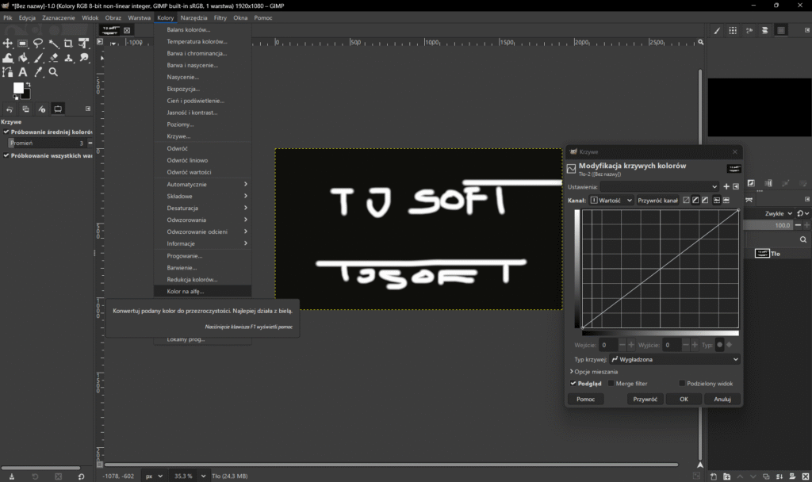
Task: Open the px unit dropdown in status bar
Action: tap(153, 476)
